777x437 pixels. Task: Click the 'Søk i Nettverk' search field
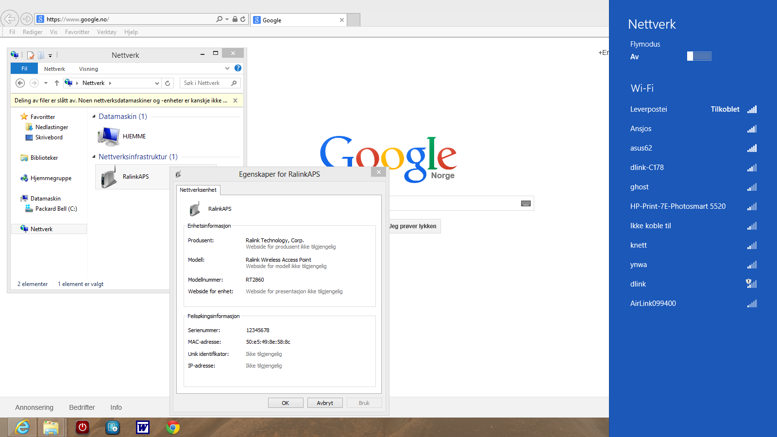click(210, 83)
